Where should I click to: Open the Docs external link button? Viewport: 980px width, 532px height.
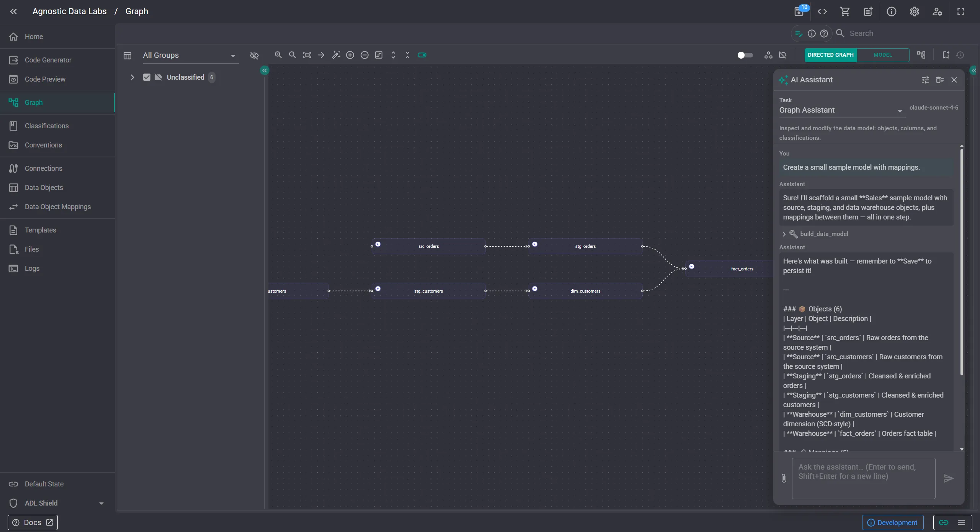pyautogui.click(x=33, y=523)
